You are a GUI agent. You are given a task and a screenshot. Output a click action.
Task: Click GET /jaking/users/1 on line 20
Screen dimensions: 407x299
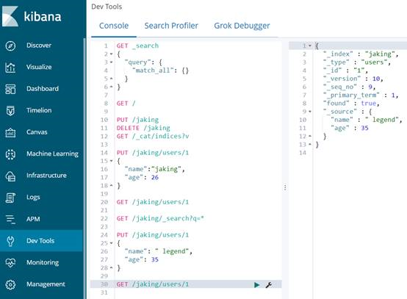pyautogui.click(x=153, y=202)
